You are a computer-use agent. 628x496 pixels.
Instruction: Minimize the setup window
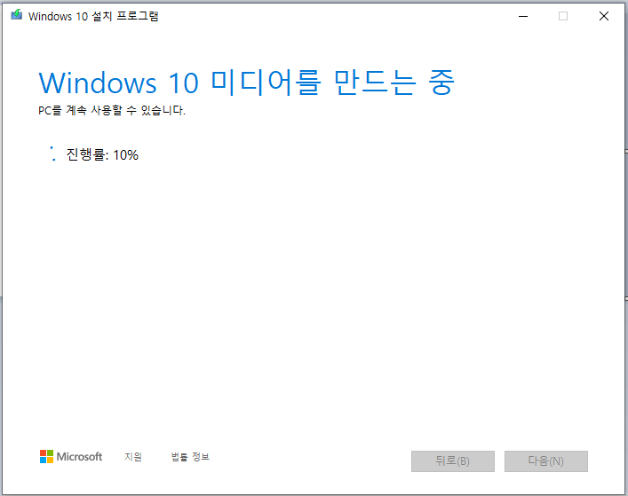tap(523, 16)
